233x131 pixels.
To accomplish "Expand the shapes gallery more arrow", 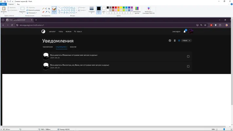I will coord(76,13).
